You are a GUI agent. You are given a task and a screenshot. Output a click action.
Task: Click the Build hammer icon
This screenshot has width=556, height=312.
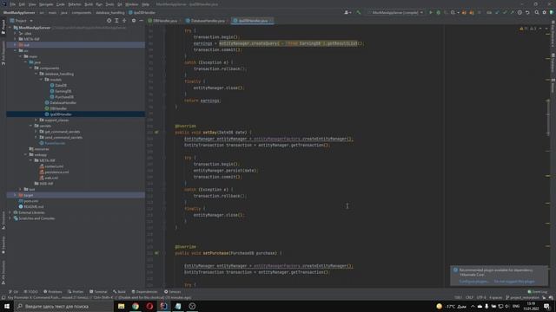pos(359,12)
